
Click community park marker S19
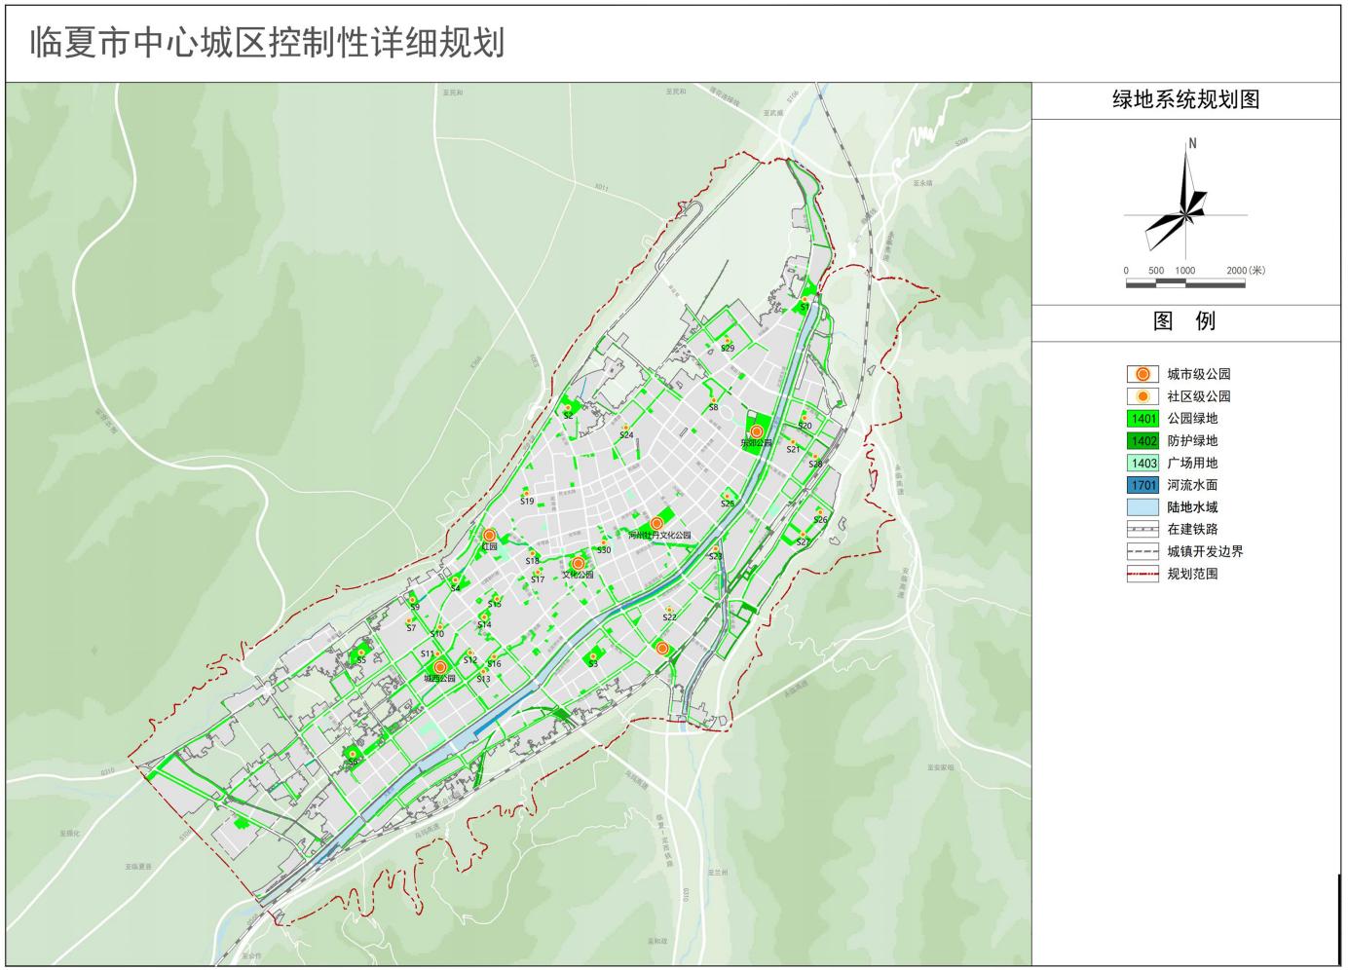527,494
